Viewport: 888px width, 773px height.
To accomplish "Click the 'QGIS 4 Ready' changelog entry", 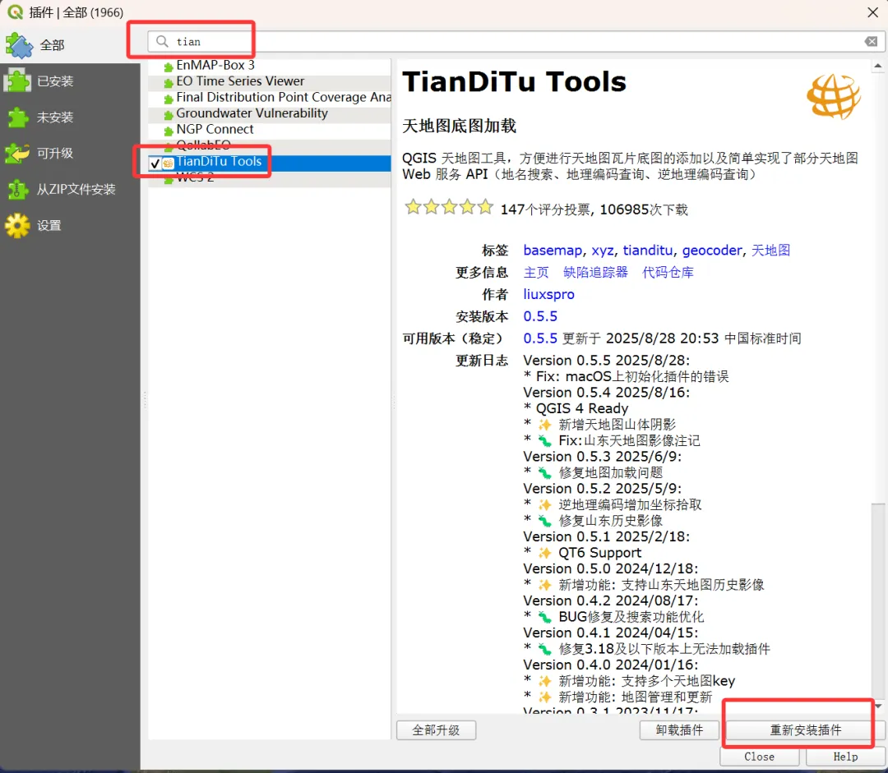I will 582,408.
